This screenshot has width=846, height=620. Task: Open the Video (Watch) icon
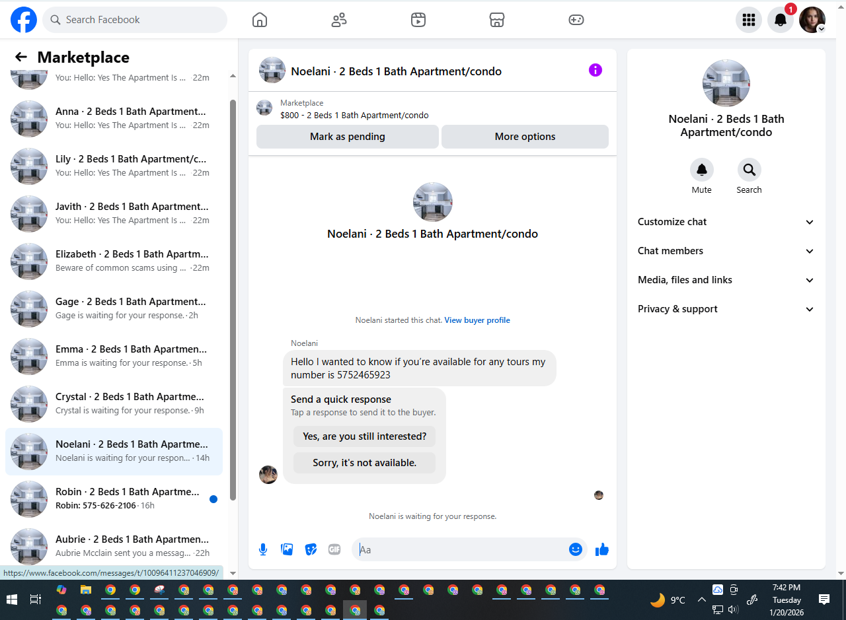[x=418, y=20]
